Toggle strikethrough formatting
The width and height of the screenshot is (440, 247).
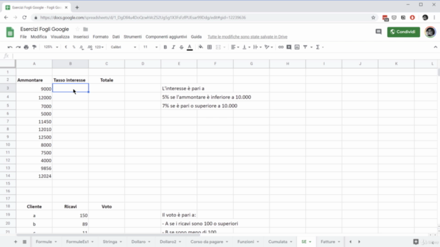pyautogui.click(x=181, y=47)
